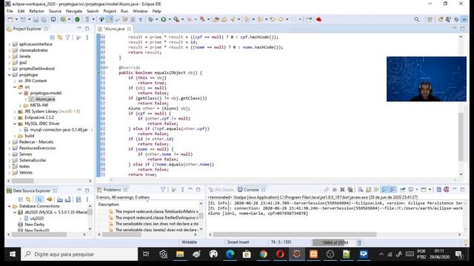Viewport: 474px width, 266px height.
Task: Collapse the Database Connections node
Action: [x=10, y=206]
